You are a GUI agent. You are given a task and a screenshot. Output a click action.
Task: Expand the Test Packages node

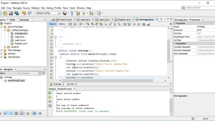pyautogui.click(x=1, y=50)
